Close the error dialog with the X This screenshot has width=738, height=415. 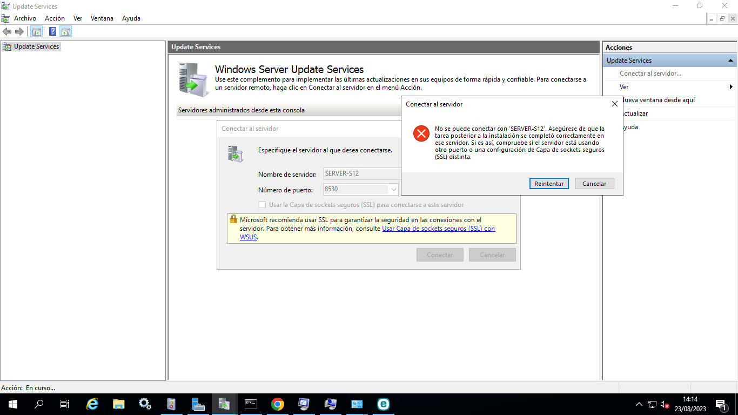tap(614, 104)
